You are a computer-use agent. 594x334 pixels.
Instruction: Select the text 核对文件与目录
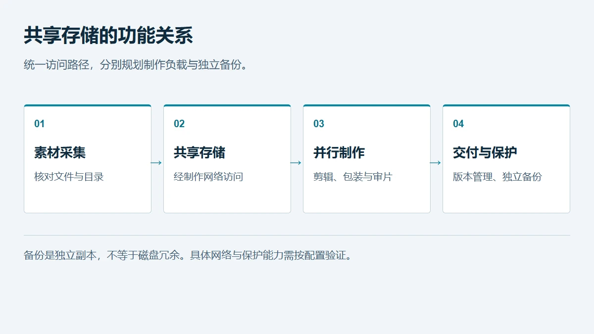click(69, 177)
